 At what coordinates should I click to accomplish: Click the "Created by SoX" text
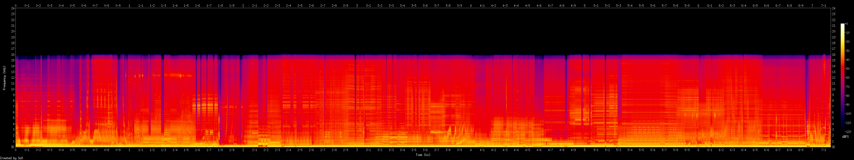coord(12,158)
